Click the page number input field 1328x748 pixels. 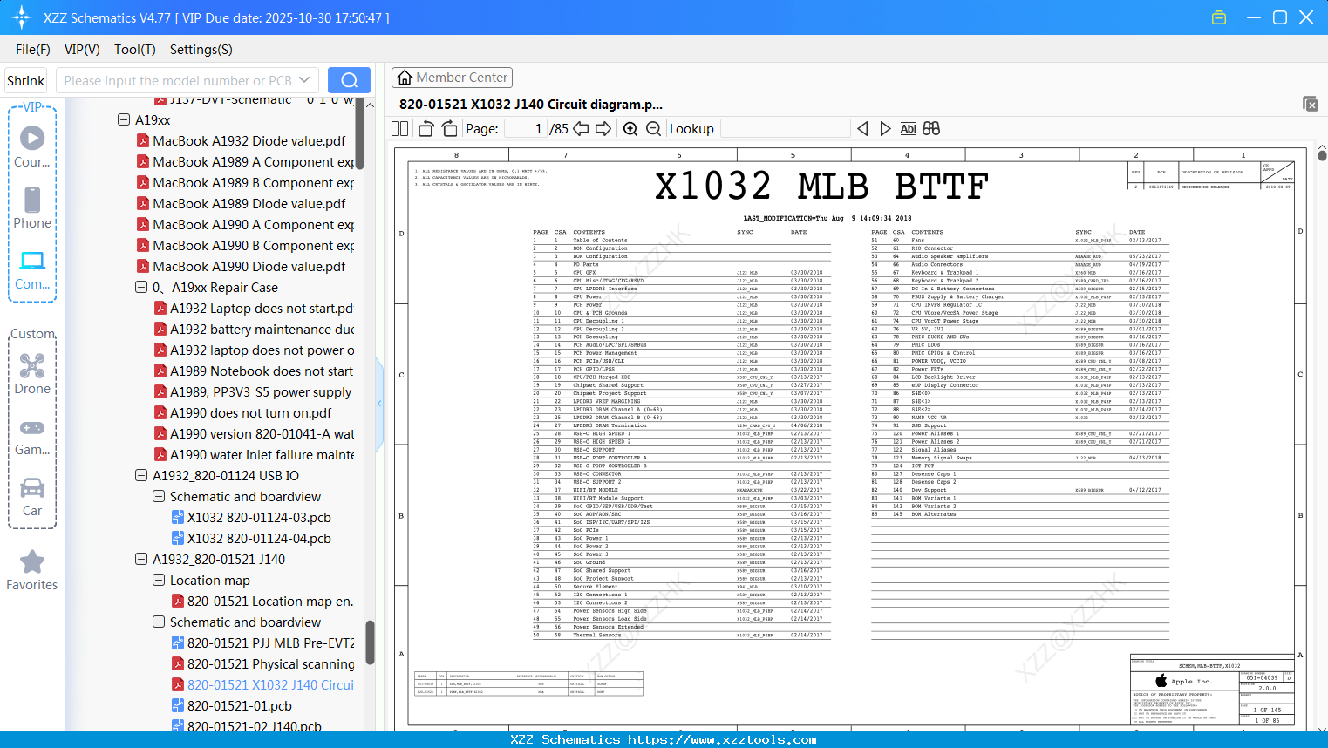pyautogui.click(x=525, y=128)
